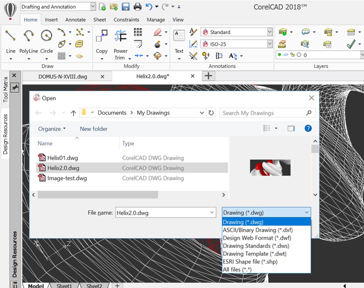Expand the Standard text style dropdown
Screen dimensions: 364x288
[270, 32]
